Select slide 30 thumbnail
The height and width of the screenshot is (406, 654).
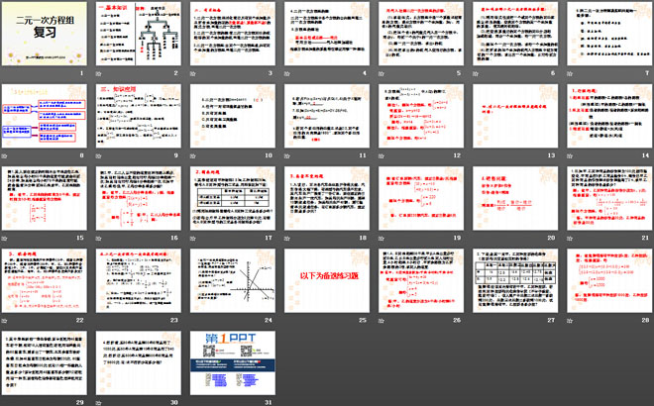tap(139, 362)
